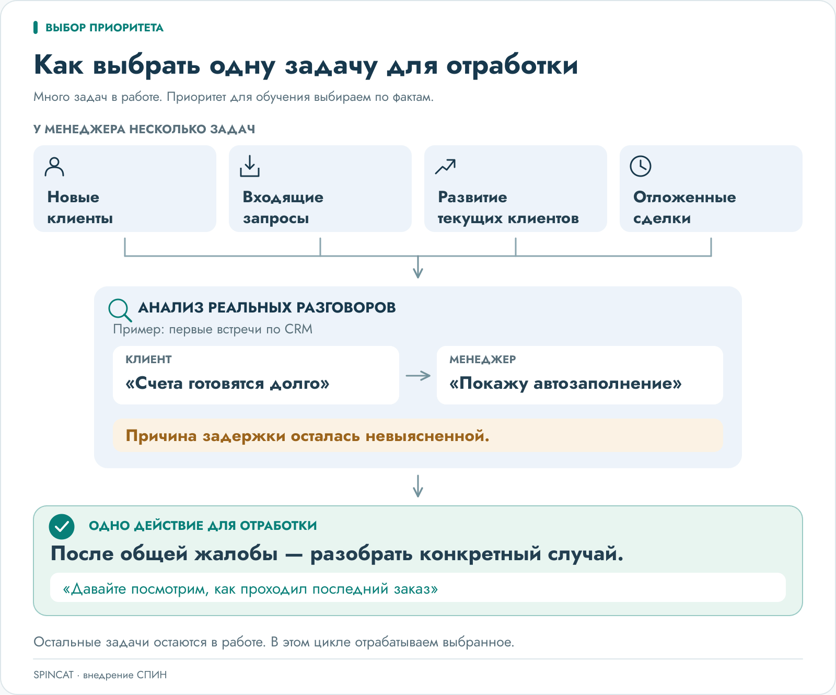Click the download tray icon on Входящие запросы card

[x=250, y=166]
